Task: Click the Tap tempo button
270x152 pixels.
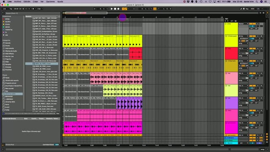Action: [11, 9]
